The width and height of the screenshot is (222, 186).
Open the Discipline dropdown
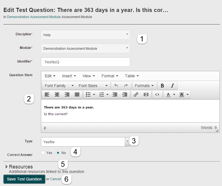coord(85,35)
